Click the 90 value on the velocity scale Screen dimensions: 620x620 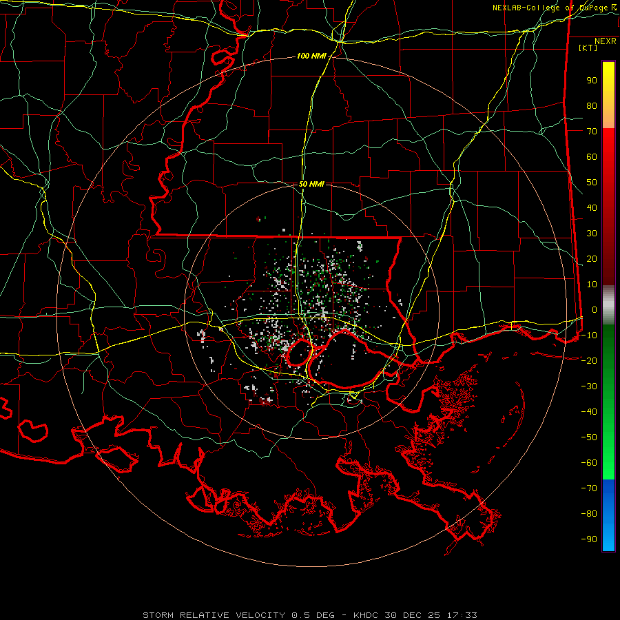[592, 81]
